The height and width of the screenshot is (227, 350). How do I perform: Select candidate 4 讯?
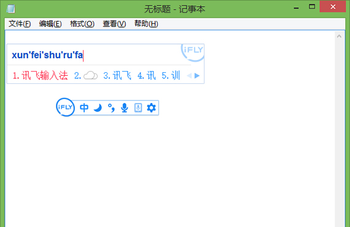pos(146,76)
